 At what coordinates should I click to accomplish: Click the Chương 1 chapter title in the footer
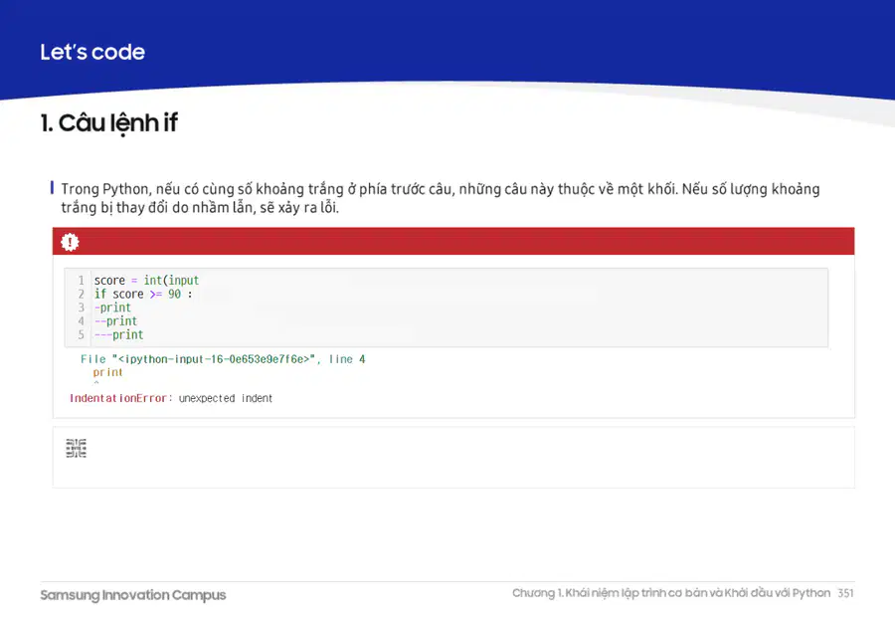pos(671,593)
